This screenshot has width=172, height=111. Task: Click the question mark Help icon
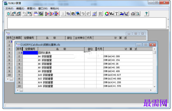[146, 14]
